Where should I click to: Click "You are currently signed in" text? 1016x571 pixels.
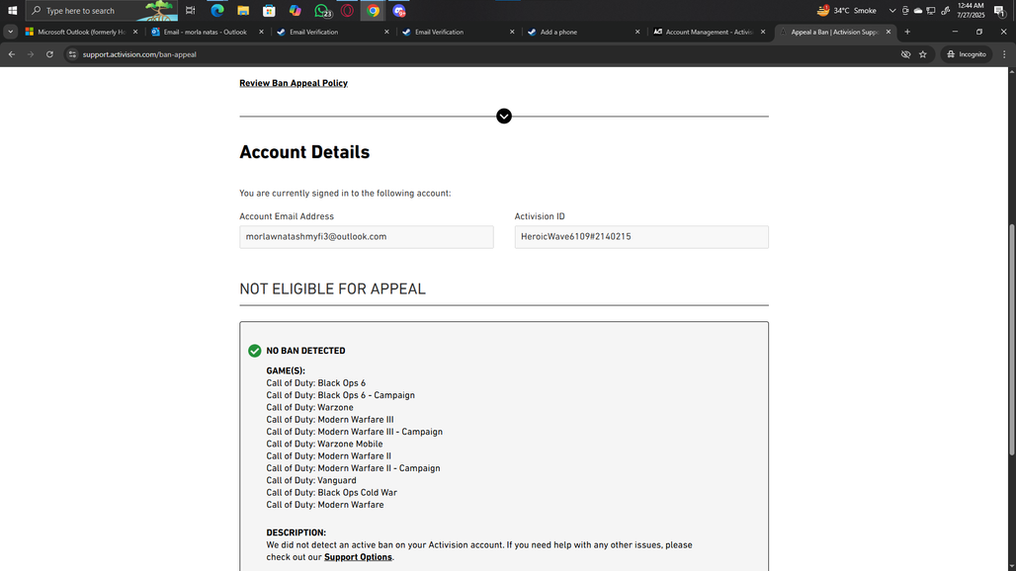(345, 193)
